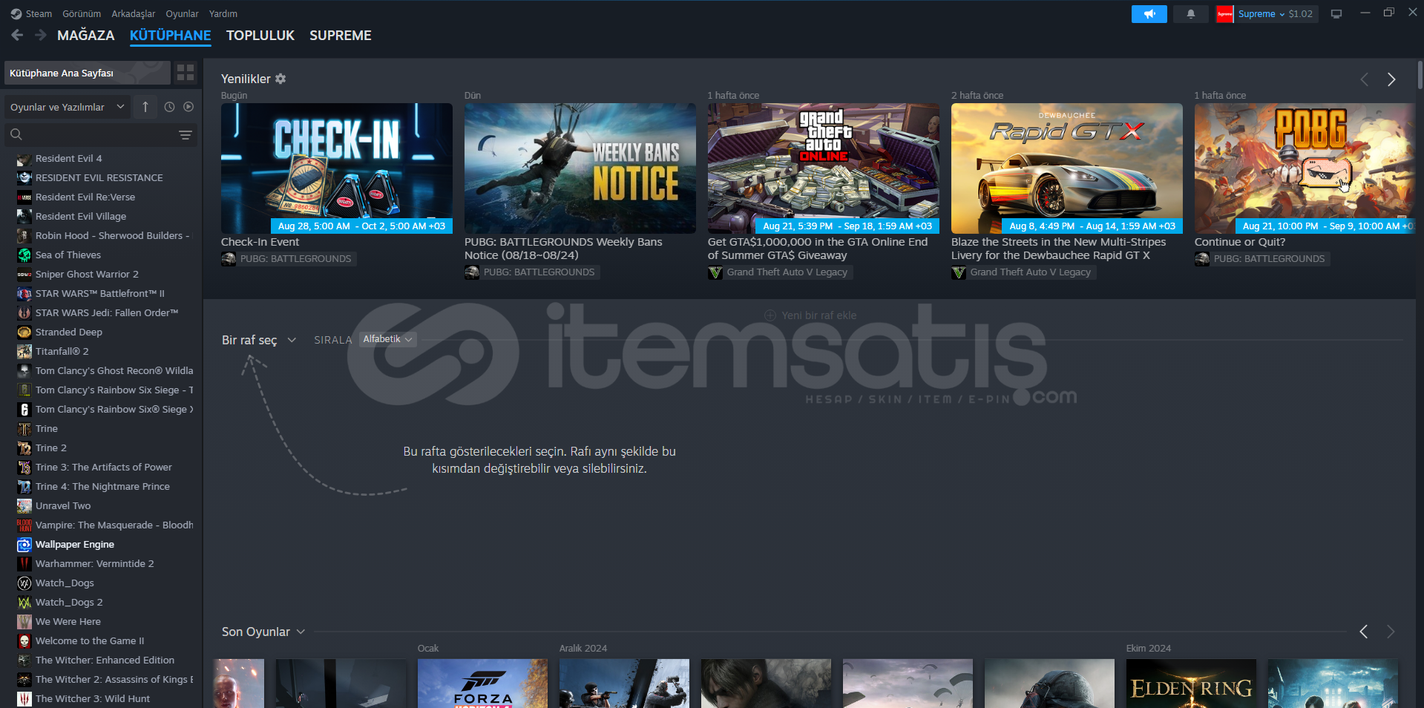Open Yenilikler settings gear icon
This screenshot has width=1424, height=708.
(280, 79)
